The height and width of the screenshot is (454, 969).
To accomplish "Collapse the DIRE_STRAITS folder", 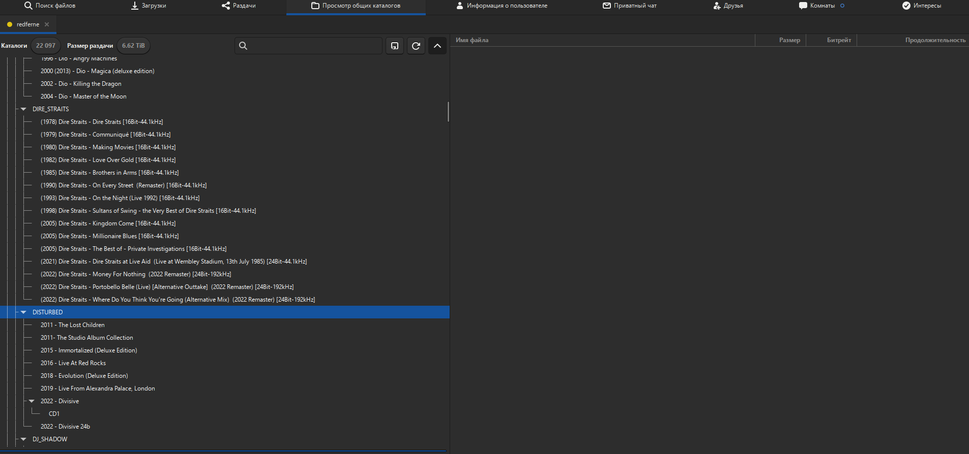I will click(x=23, y=109).
